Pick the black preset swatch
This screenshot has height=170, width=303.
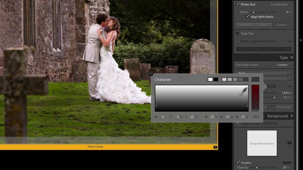(x=216, y=79)
